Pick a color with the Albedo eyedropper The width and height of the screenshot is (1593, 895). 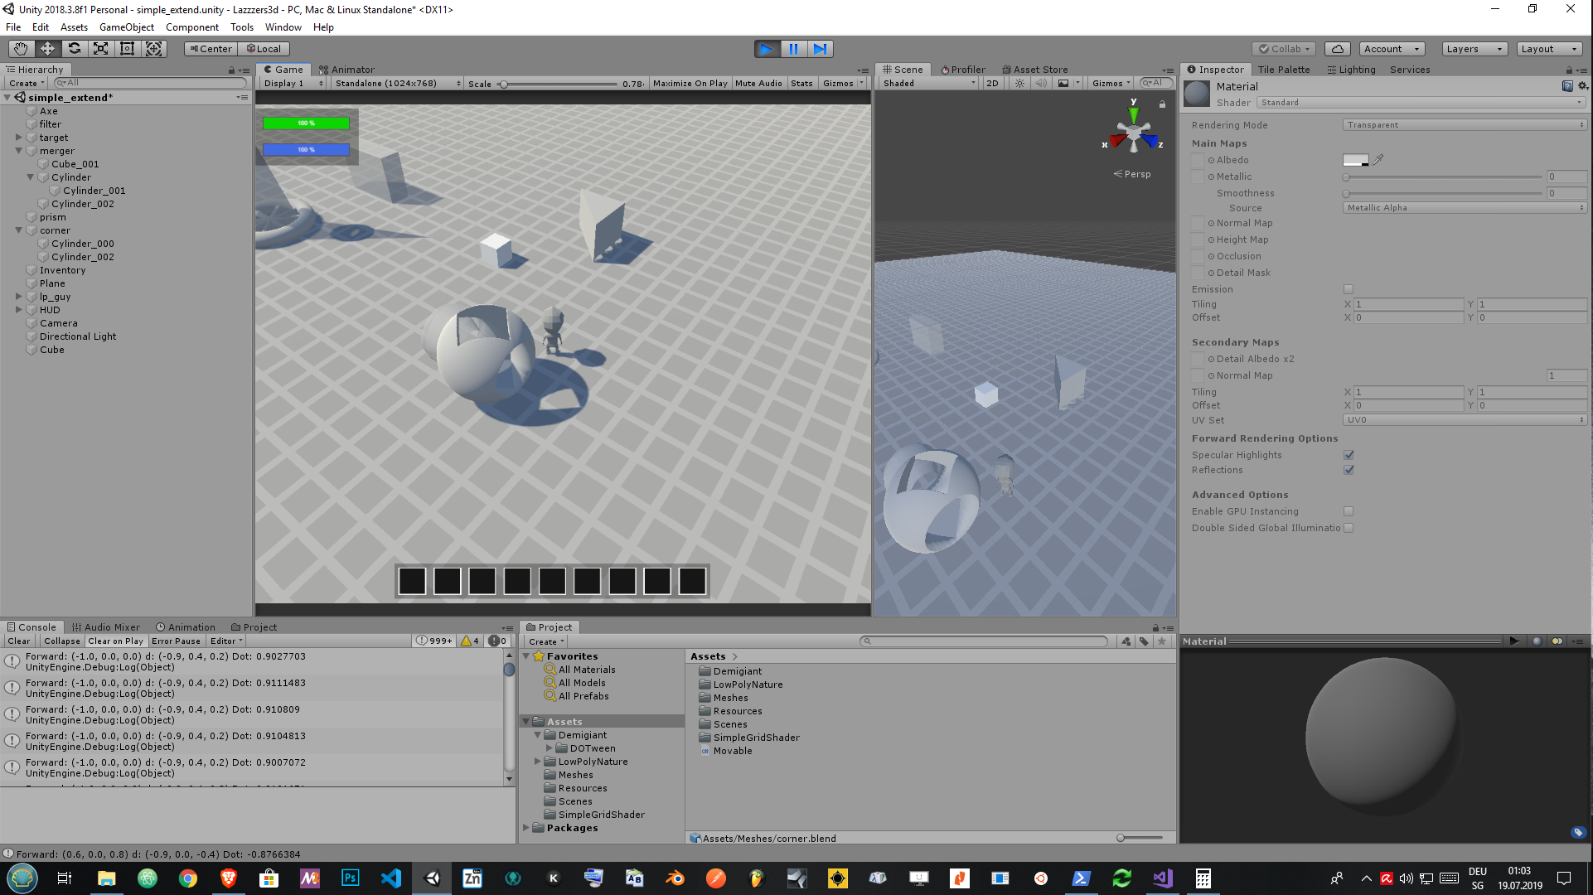click(1378, 160)
